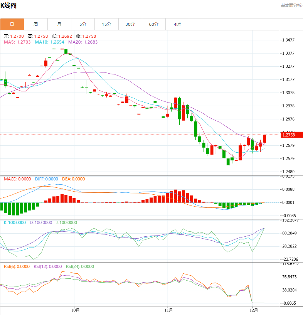Click the 1.3377 price axis label

(288, 53)
